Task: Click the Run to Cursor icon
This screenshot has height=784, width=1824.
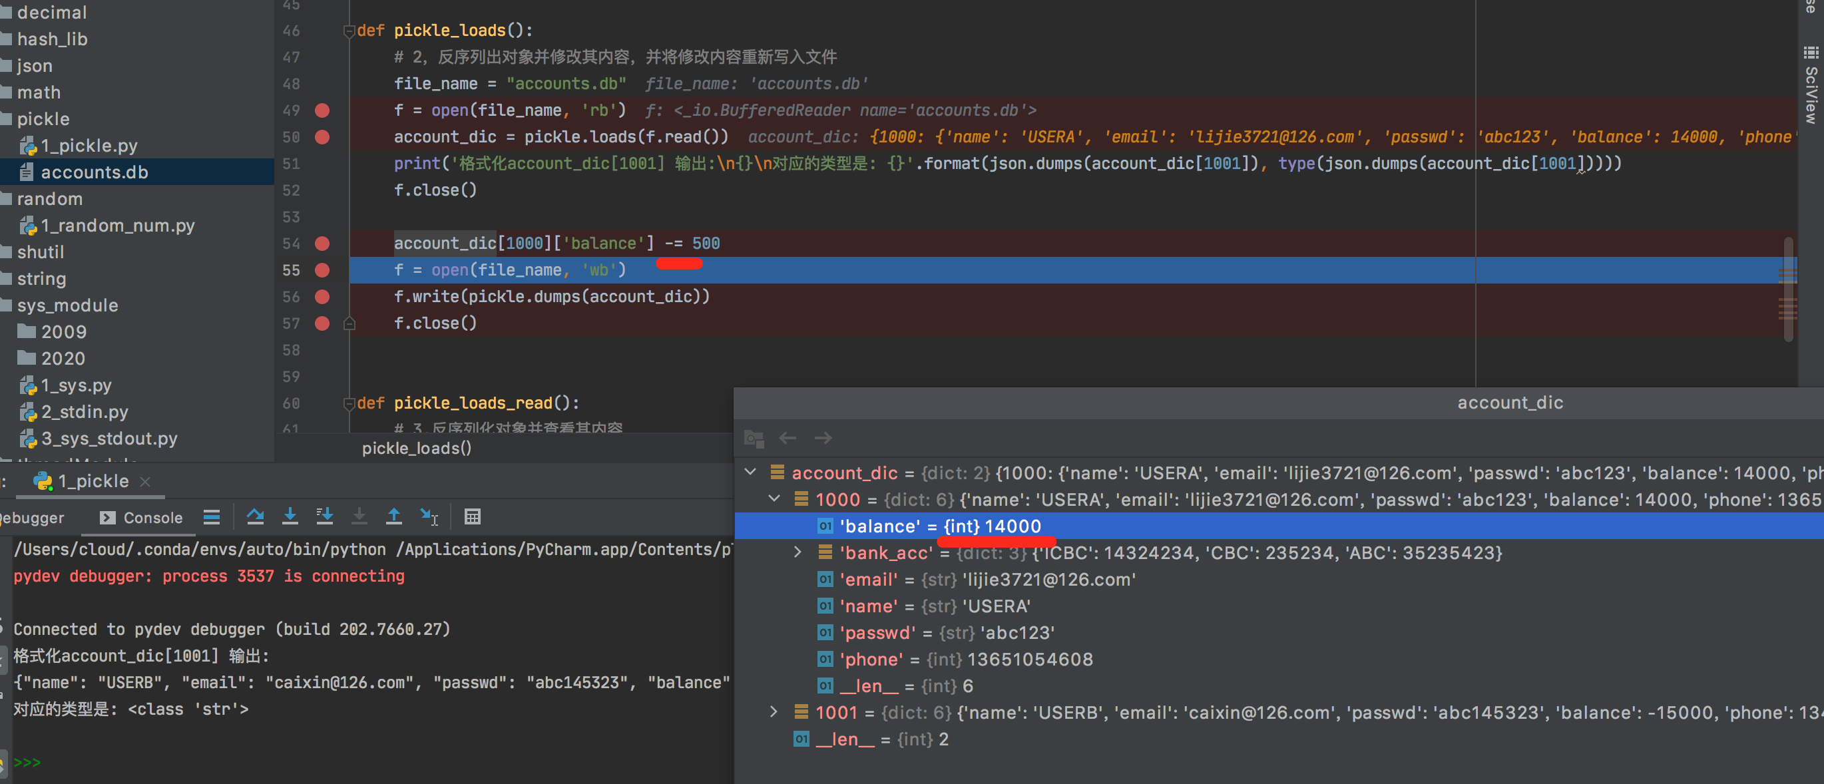Action: [429, 517]
